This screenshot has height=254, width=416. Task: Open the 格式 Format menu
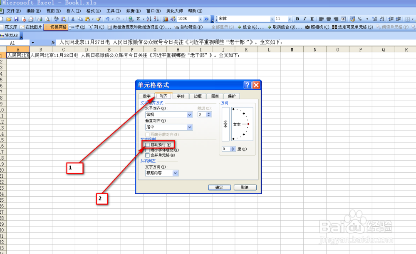[93, 11]
